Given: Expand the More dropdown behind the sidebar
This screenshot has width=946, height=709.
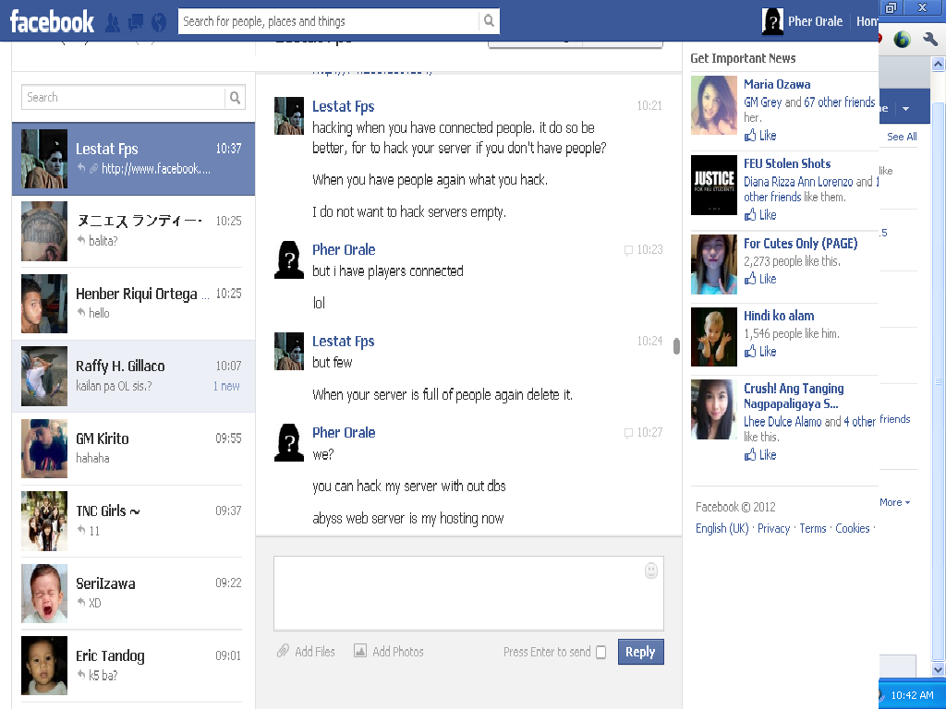Looking at the screenshot, I should point(894,502).
